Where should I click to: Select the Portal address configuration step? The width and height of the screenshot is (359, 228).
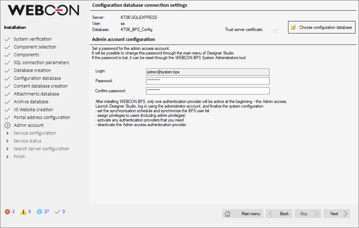pyautogui.click(x=42, y=117)
